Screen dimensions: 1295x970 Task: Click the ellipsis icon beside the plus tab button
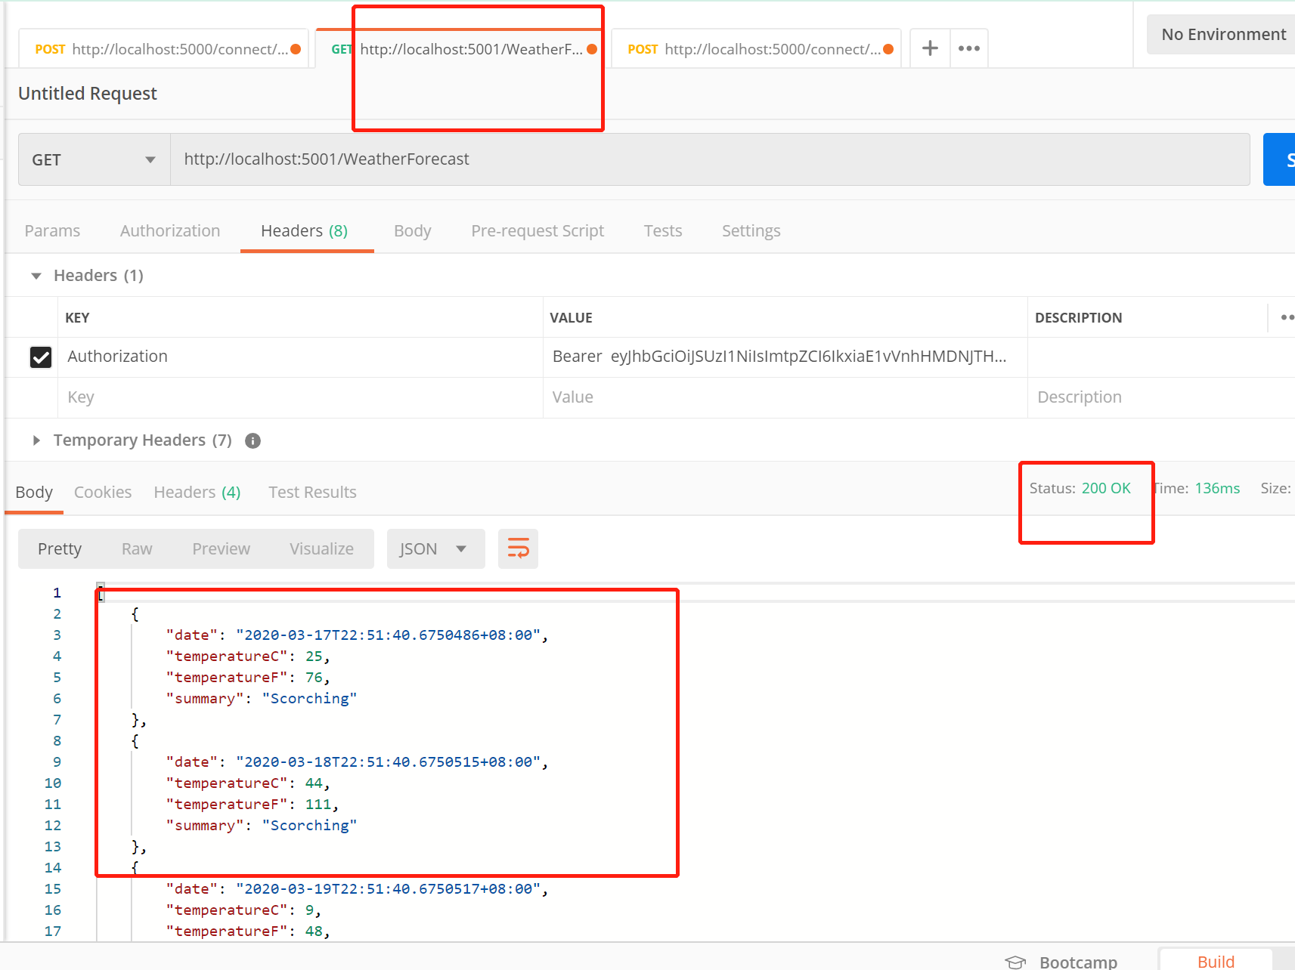point(968,48)
